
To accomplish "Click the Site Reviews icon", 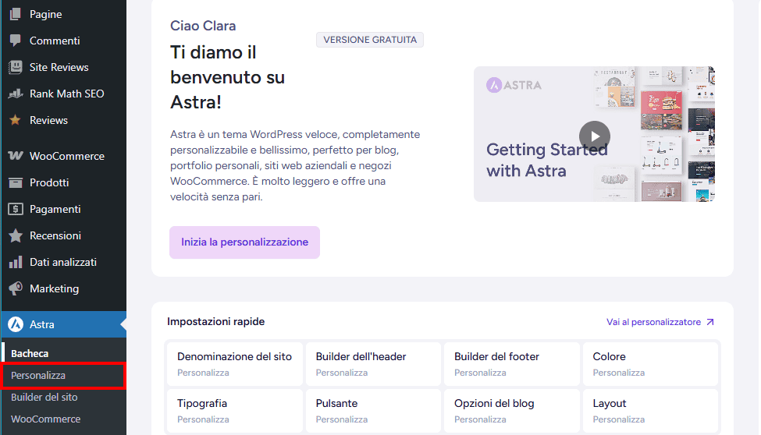I will pos(15,67).
